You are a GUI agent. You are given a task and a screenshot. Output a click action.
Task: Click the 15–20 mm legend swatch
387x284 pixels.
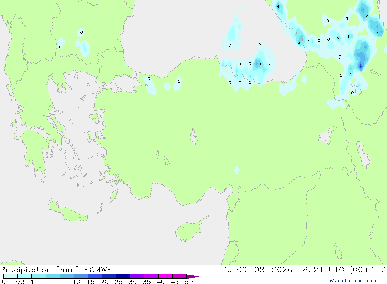coord(95,276)
